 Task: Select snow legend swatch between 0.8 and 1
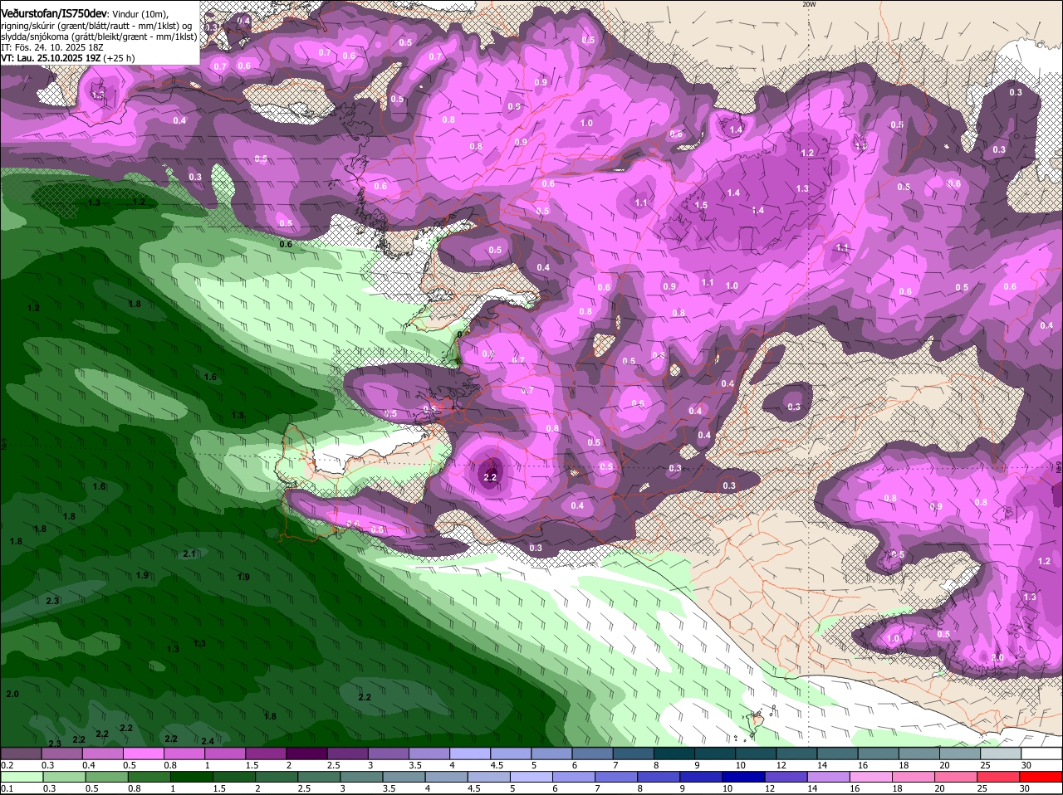click(x=184, y=754)
